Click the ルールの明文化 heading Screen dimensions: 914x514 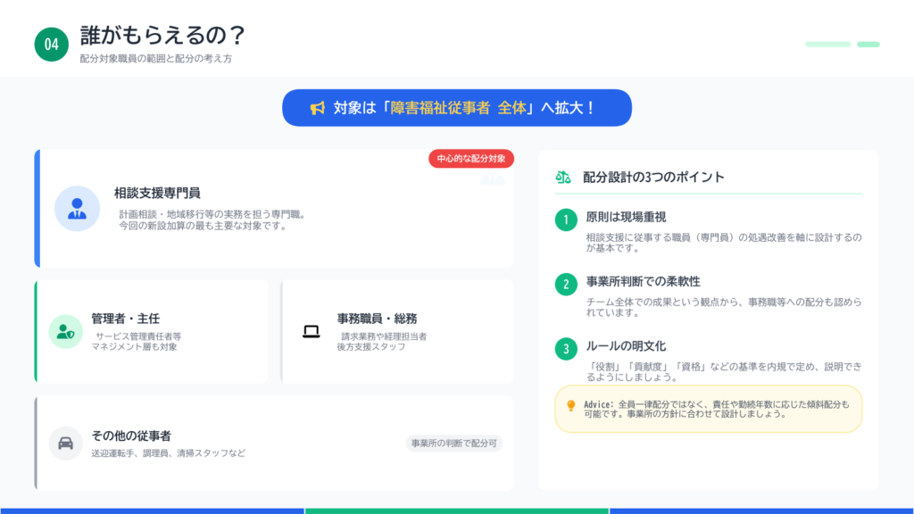tap(626, 345)
